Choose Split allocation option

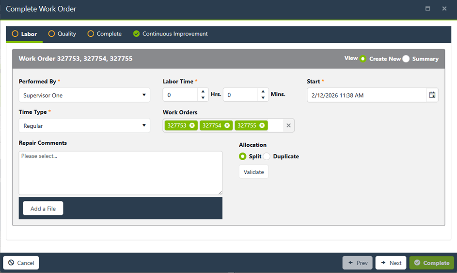[x=243, y=156]
